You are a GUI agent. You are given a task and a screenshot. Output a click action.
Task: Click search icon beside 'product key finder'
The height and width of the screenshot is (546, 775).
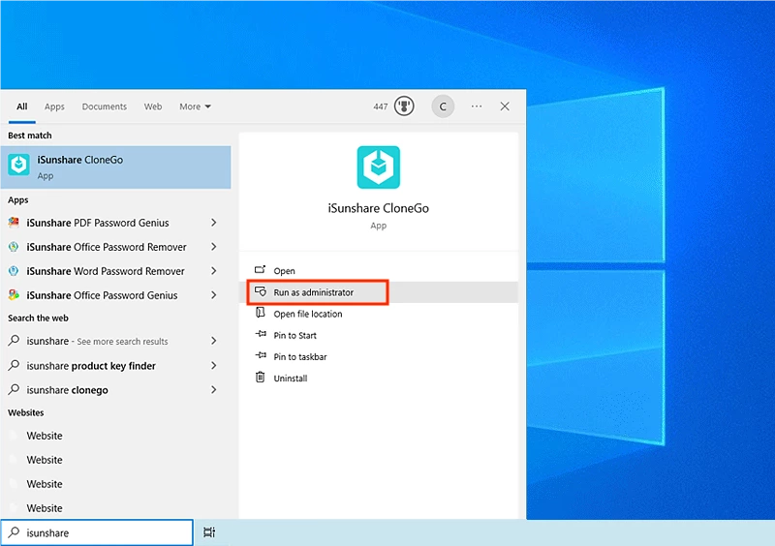(x=14, y=365)
